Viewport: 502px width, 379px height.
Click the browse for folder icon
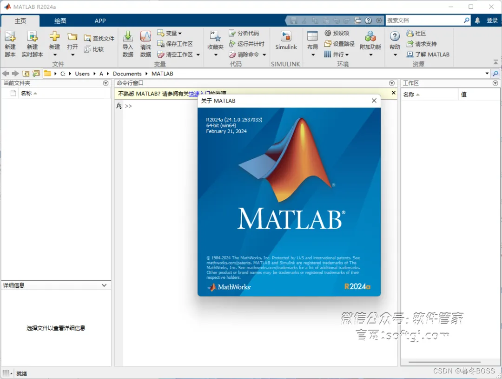[x=36, y=74]
